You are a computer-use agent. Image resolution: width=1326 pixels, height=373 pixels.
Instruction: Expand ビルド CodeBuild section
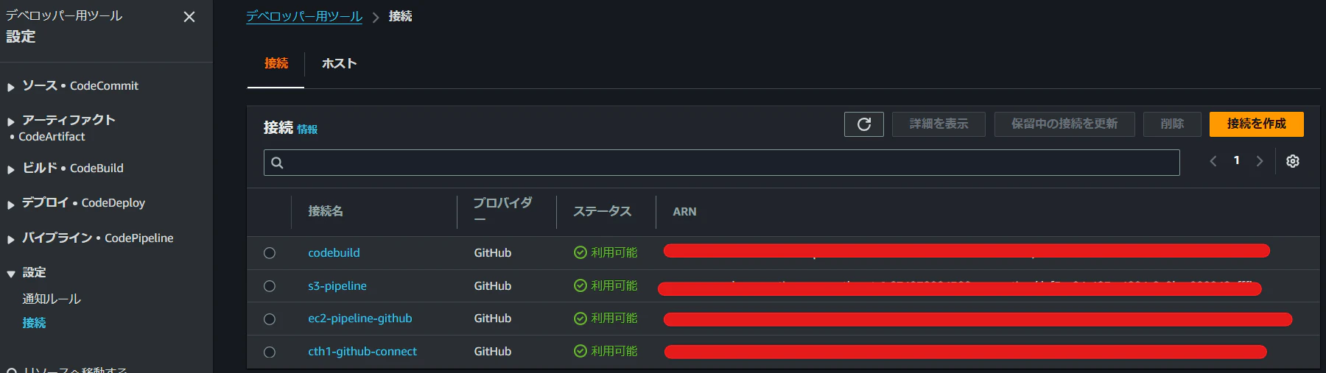tap(11, 169)
